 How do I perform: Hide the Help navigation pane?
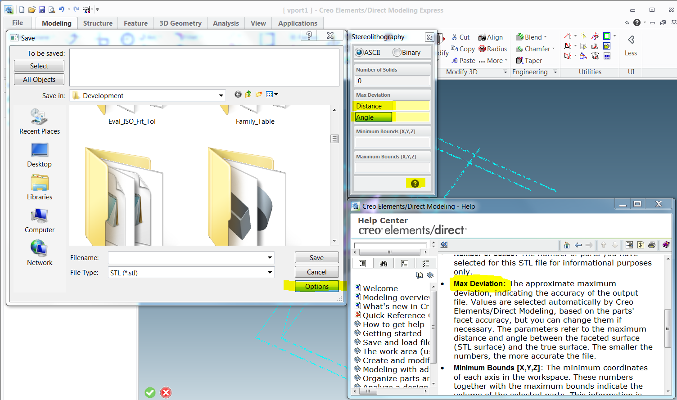(444, 244)
